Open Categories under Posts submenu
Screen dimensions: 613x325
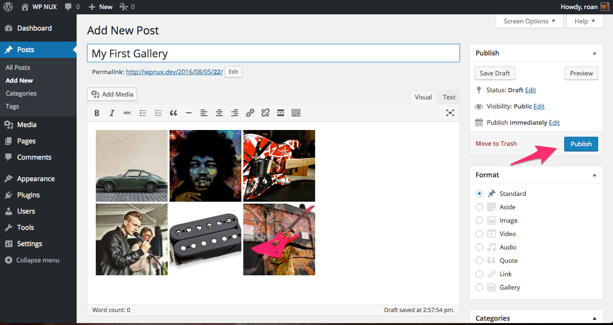pos(21,93)
